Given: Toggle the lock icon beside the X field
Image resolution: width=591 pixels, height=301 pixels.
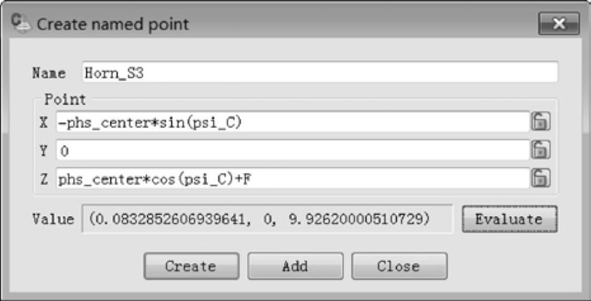Looking at the screenshot, I should (541, 122).
